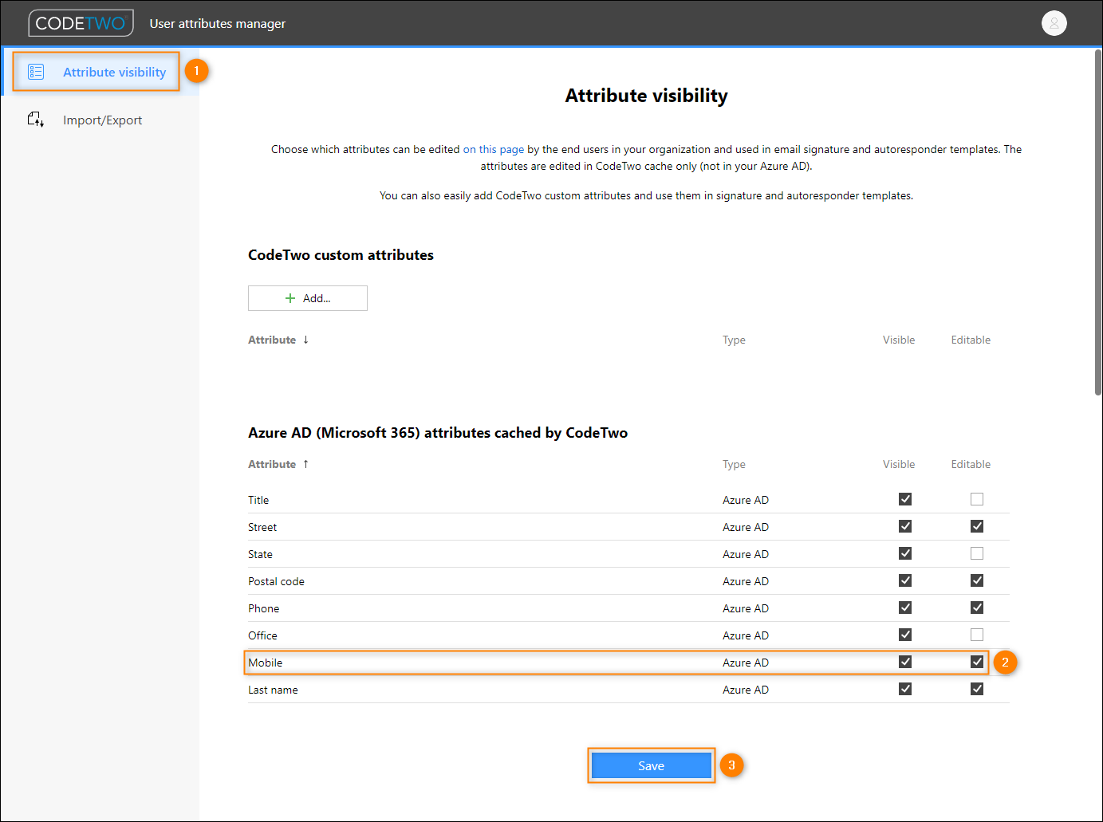
Task: Click 'Azure AD' type cell in Mobile row
Action: [x=746, y=663]
